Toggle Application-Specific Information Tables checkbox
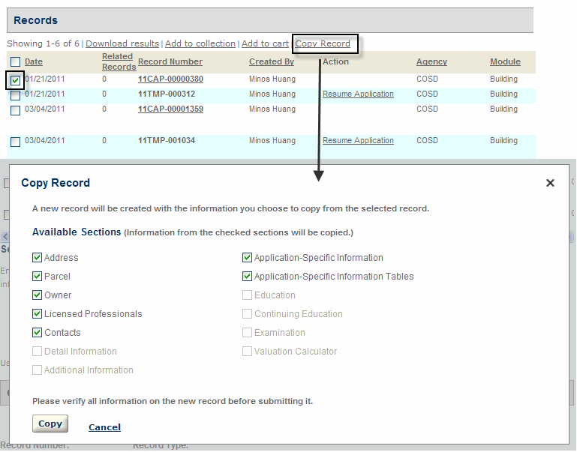The height and width of the screenshot is (452, 577). click(x=247, y=277)
